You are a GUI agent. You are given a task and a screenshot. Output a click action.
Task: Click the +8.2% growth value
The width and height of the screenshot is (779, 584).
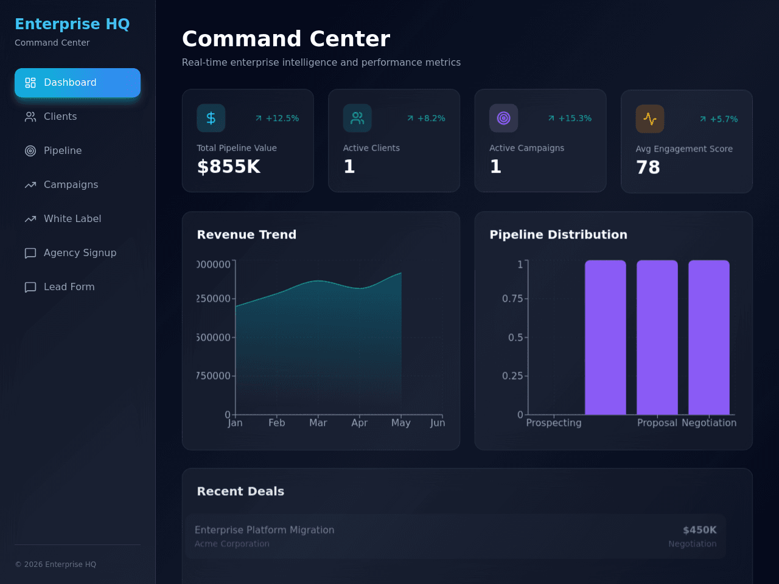pos(431,118)
